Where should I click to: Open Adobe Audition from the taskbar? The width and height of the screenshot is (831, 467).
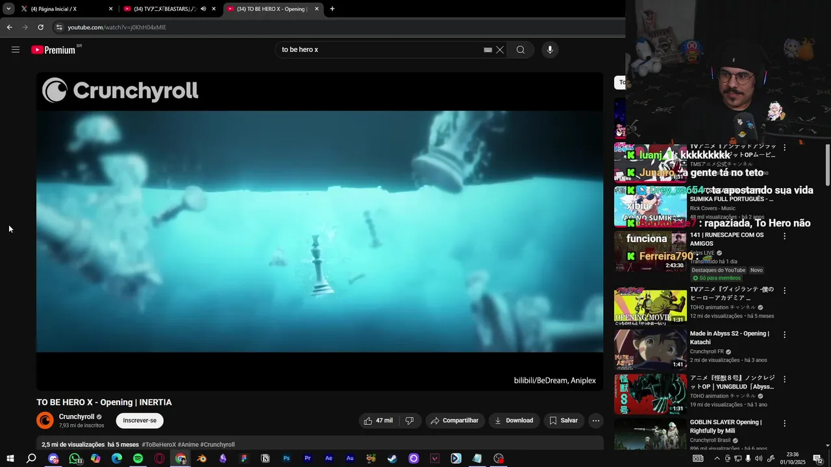click(350, 459)
